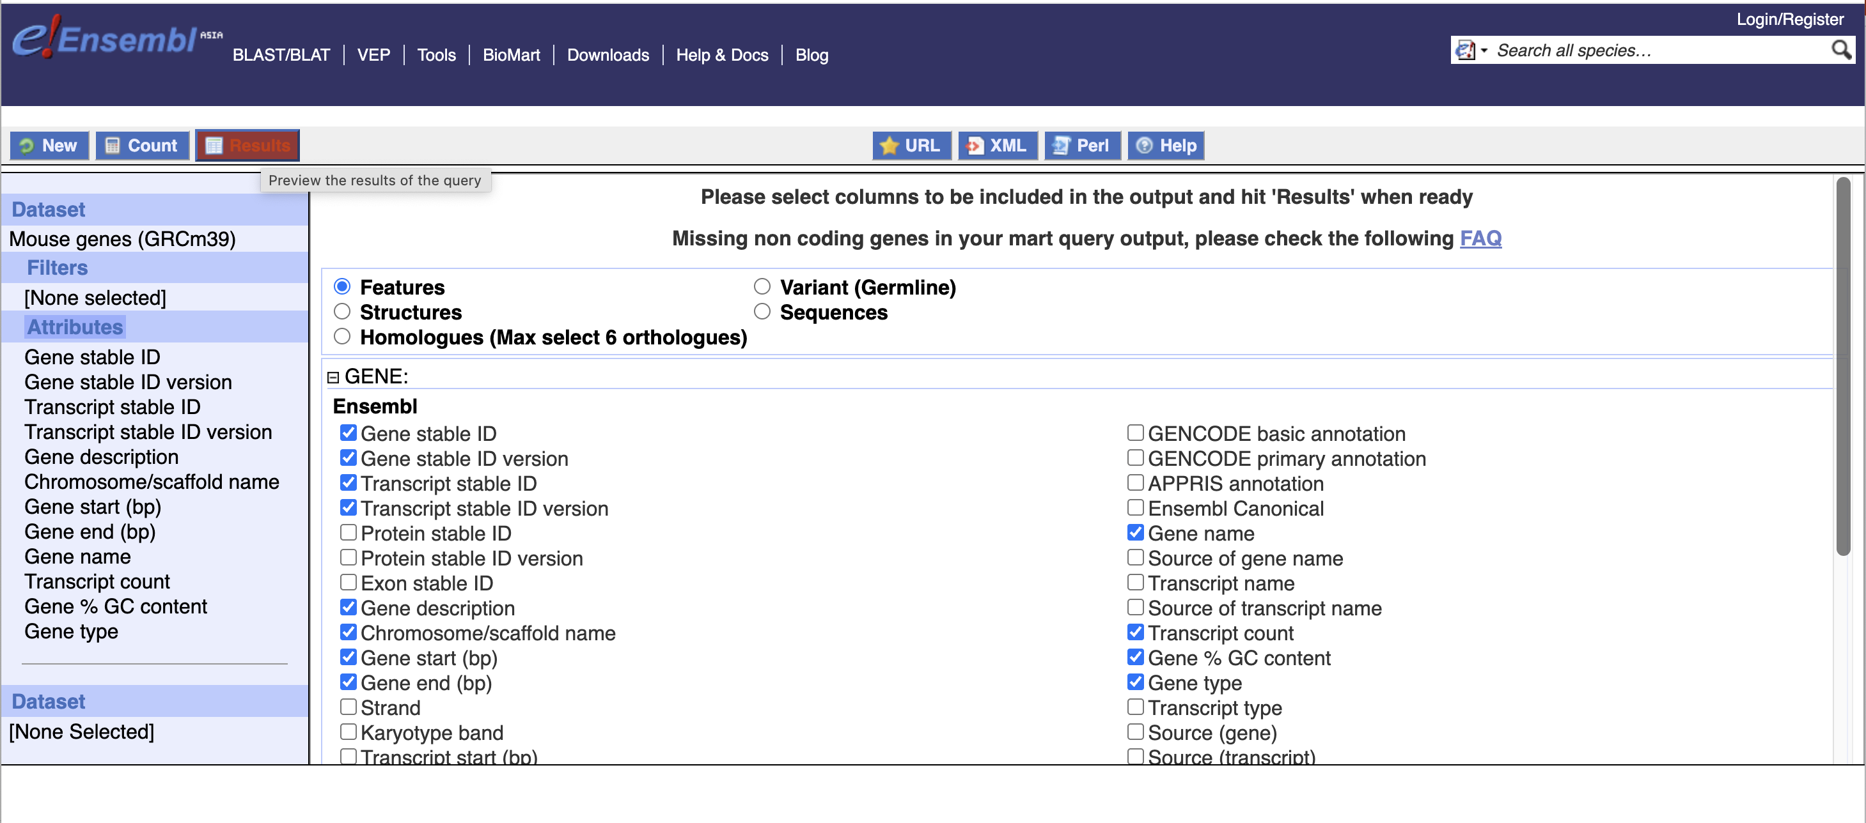The image size is (1866, 823).
Task: Uncheck Transcript count checkbox
Action: point(1135,633)
